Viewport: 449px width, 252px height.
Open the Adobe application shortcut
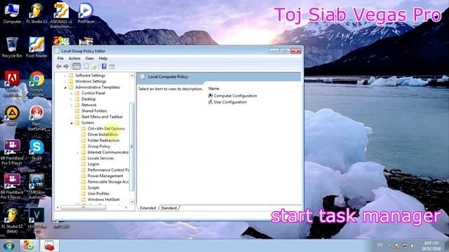[12, 83]
